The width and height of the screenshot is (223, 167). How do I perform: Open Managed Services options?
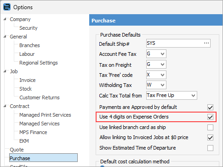point(40,124)
